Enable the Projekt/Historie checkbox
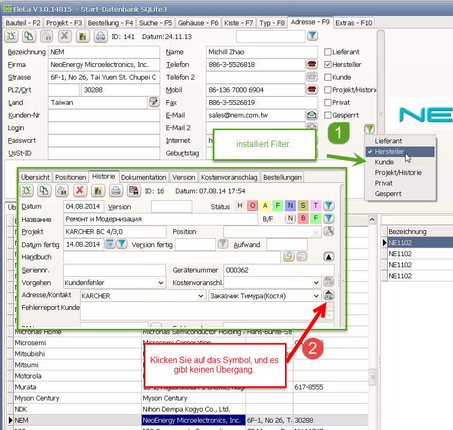 328,90
